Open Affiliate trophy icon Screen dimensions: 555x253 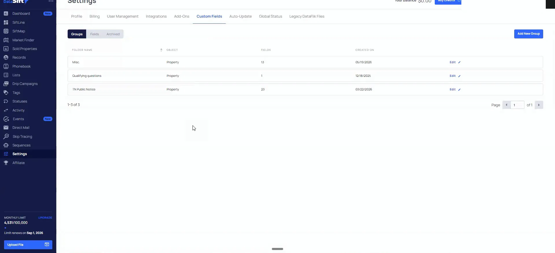click(x=6, y=163)
